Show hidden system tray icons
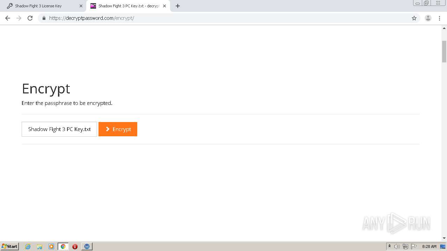 (389, 246)
